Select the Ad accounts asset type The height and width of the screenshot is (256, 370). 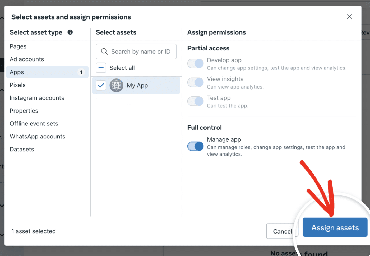pyautogui.click(x=27, y=59)
